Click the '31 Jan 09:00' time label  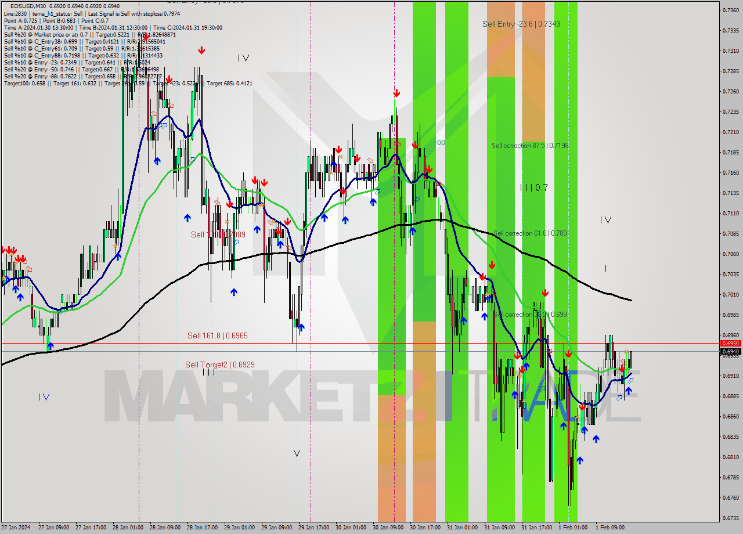tap(499, 528)
